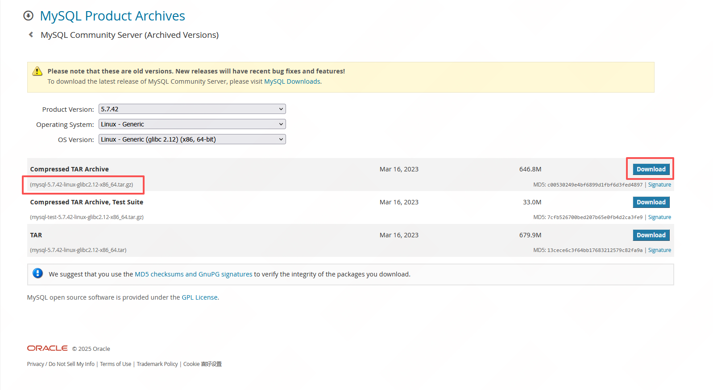This screenshot has height=390, width=713.
Task: Click MD5 hash 7cfb526700bed207b65e0fb4d2ca3fe9
Action: tap(595, 217)
